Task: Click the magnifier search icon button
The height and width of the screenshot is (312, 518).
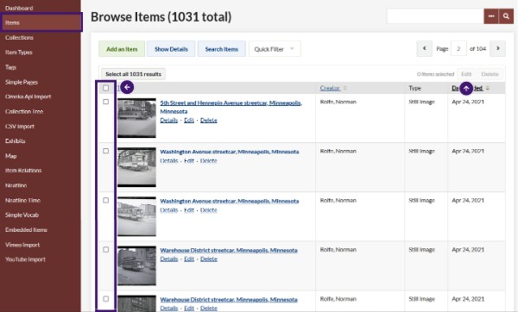Action: [506, 16]
